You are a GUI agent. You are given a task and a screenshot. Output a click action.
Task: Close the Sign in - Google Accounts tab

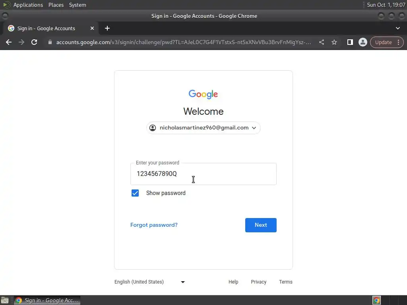point(92,28)
